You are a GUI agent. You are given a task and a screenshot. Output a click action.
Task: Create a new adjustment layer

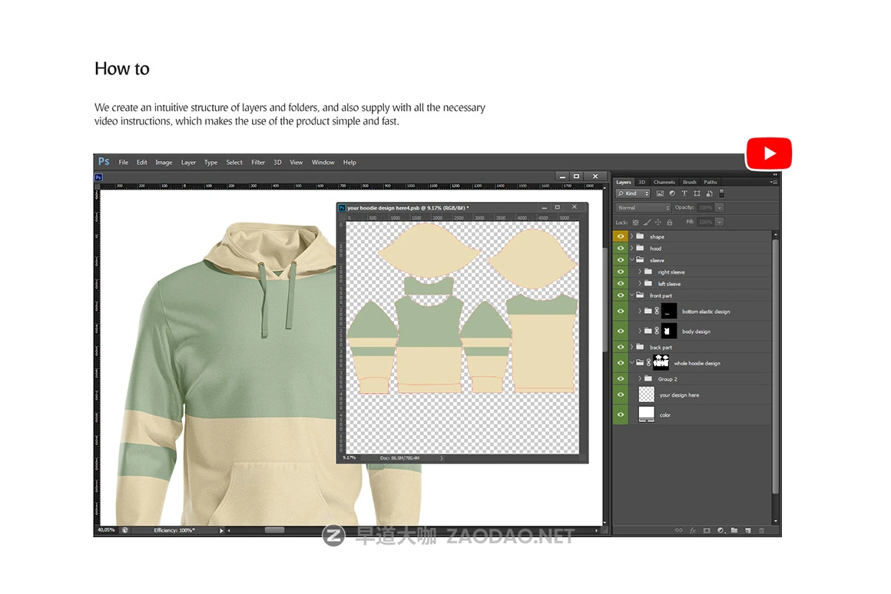pos(720,530)
